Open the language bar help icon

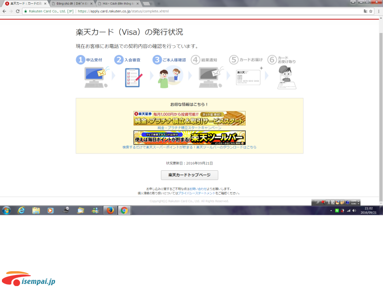coord(348,202)
